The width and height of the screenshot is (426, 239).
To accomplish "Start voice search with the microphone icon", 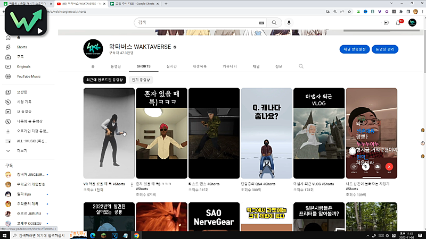I will click(289, 22).
